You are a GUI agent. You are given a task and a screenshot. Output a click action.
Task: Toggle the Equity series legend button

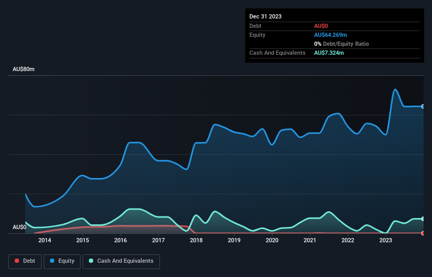pos(62,261)
